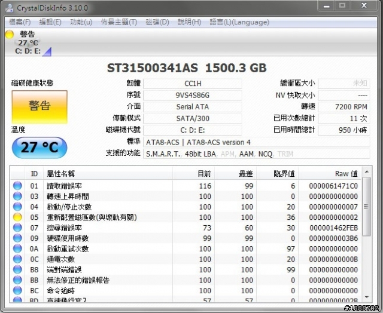Click the power on count field 11 次
The width and height of the screenshot is (383, 313).
click(344, 118)
